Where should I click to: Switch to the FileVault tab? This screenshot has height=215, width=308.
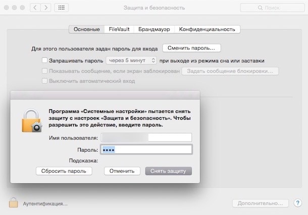point(119,29)
